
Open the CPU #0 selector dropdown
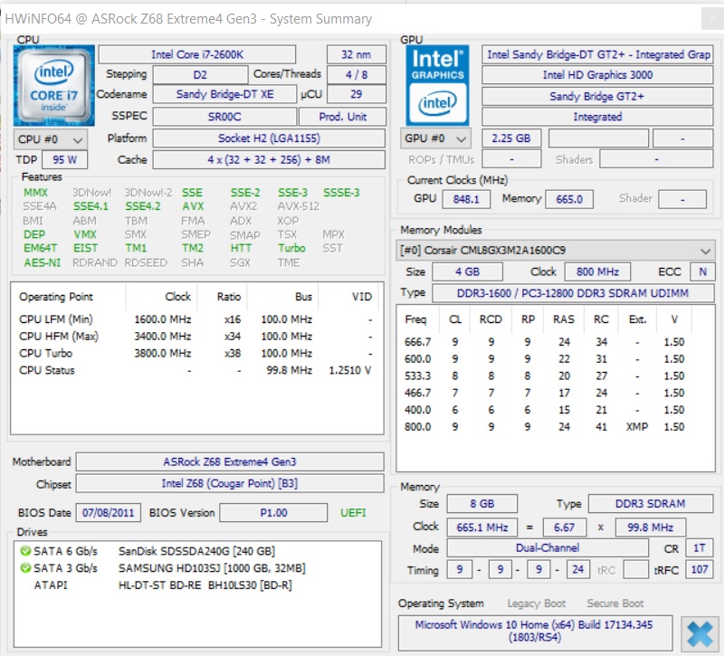51,139
